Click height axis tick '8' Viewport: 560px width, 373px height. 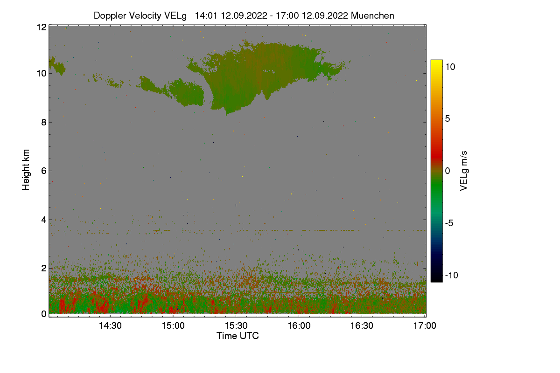43,122
